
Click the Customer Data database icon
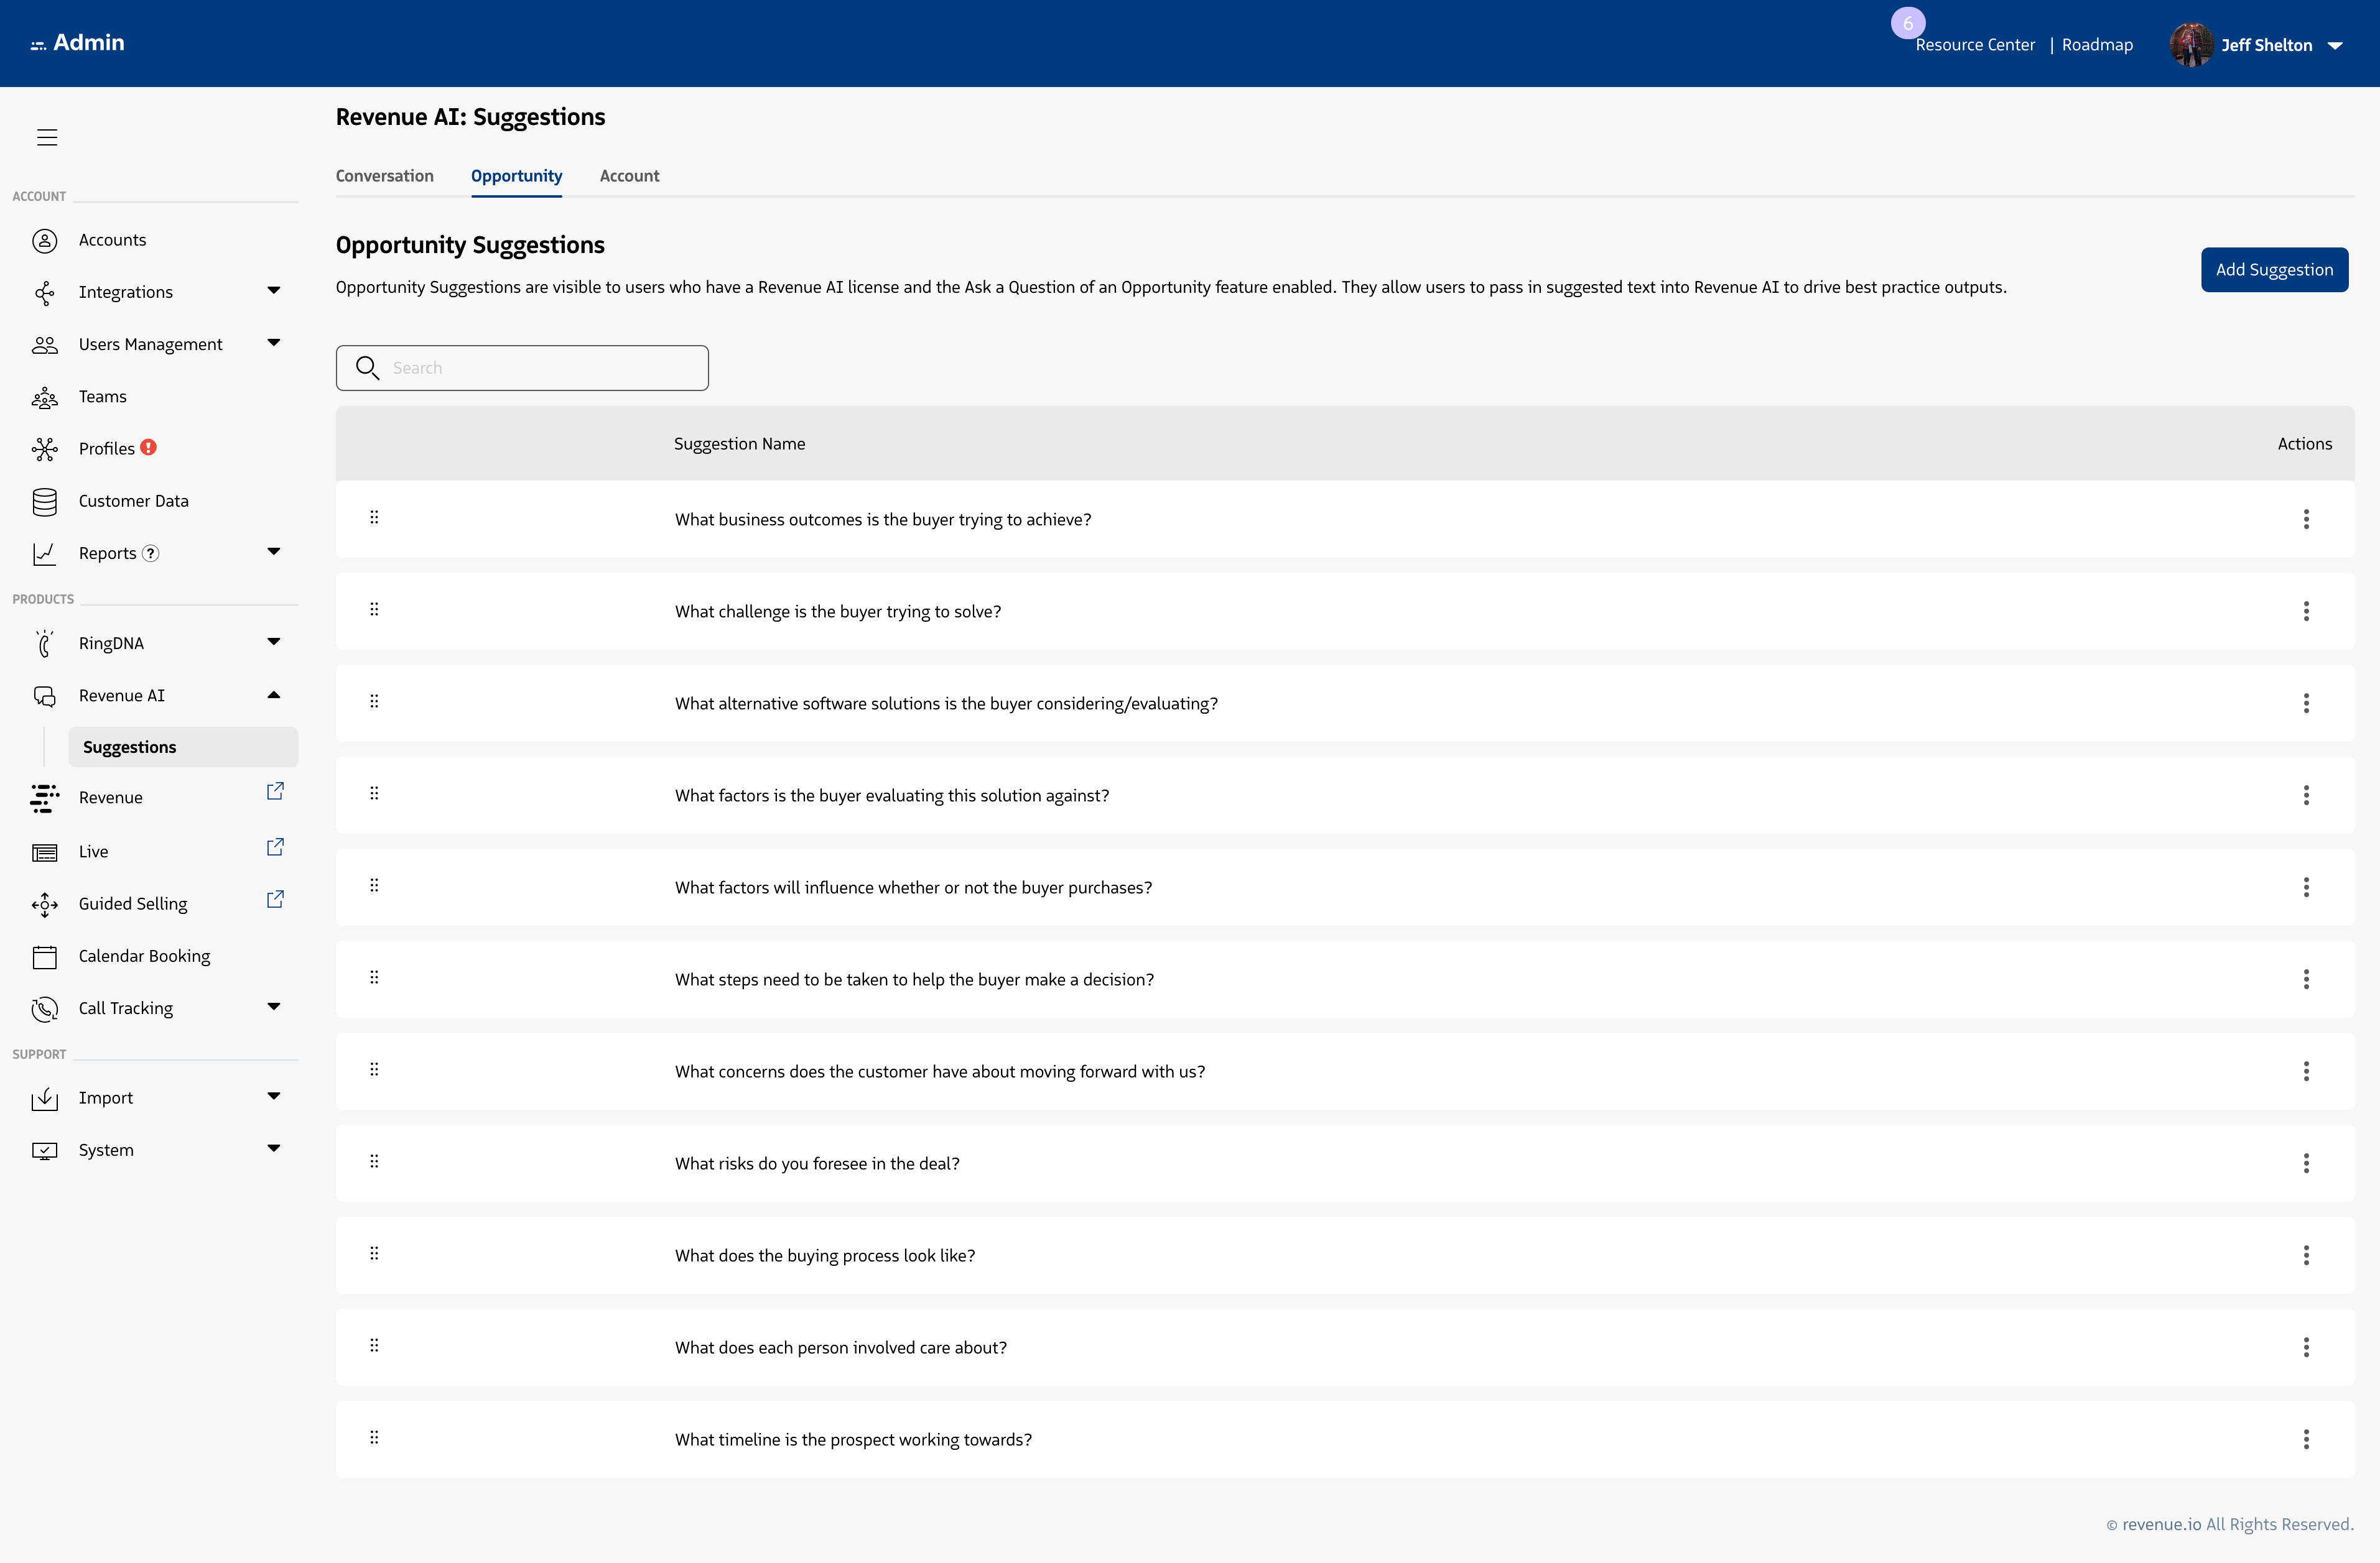coord(45,502)
